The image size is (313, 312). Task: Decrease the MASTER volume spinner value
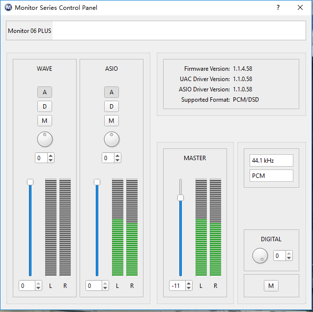pyautogui.click(x=189, y=288)
